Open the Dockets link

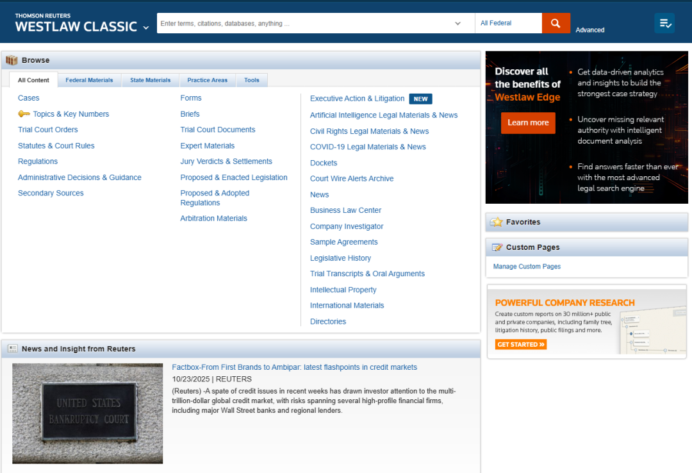tap(324, 163)
